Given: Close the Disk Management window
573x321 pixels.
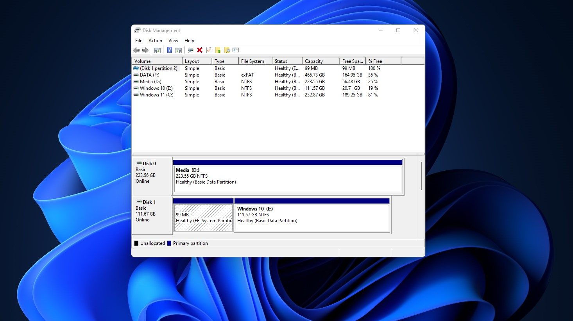Looking at the screenshot, I should click(416, 30).
